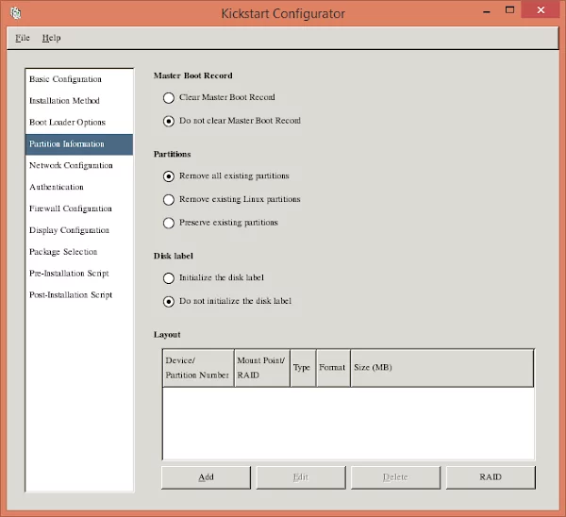Click the Edit button below the layout table
The image size is (566, 517).
pos(301,477)
